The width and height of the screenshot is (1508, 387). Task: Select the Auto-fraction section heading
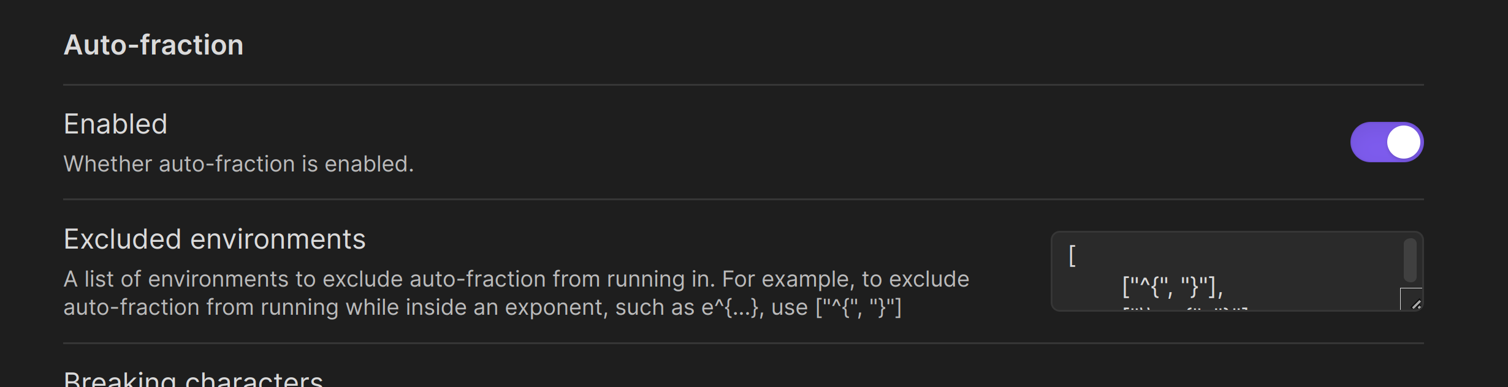(153, 44)
